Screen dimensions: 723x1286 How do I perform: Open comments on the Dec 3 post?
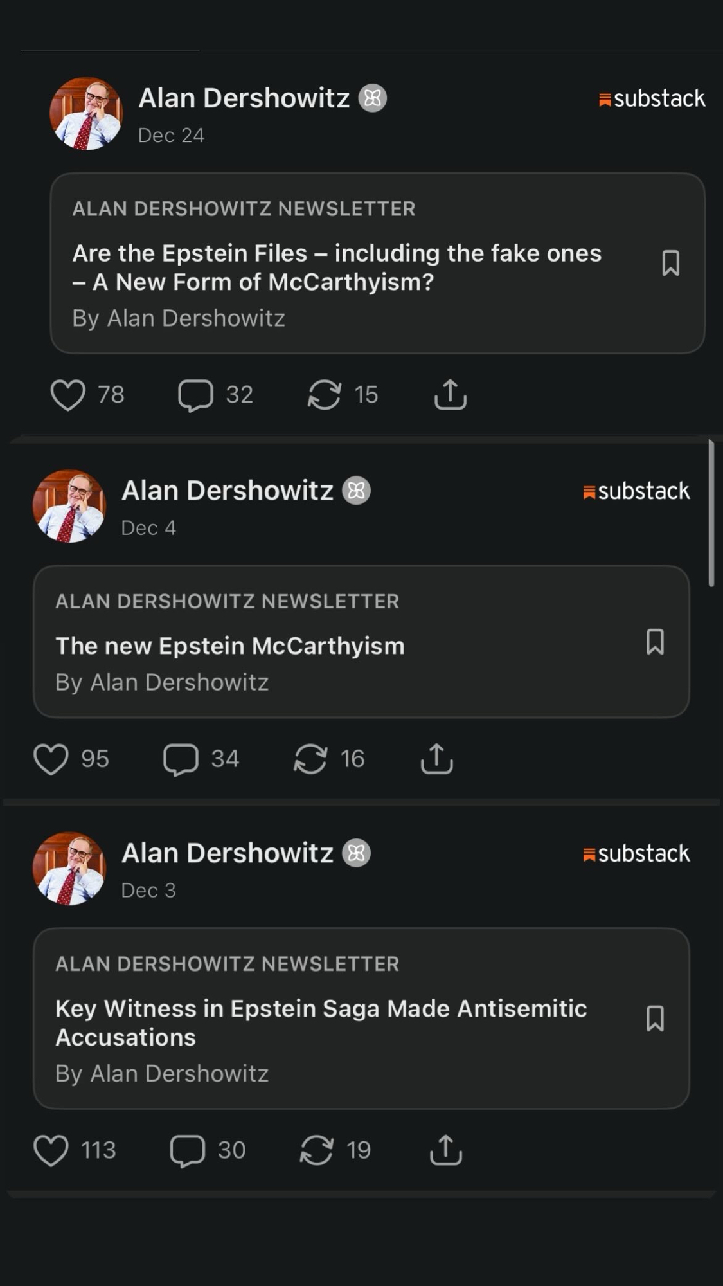pos(187,1150)
